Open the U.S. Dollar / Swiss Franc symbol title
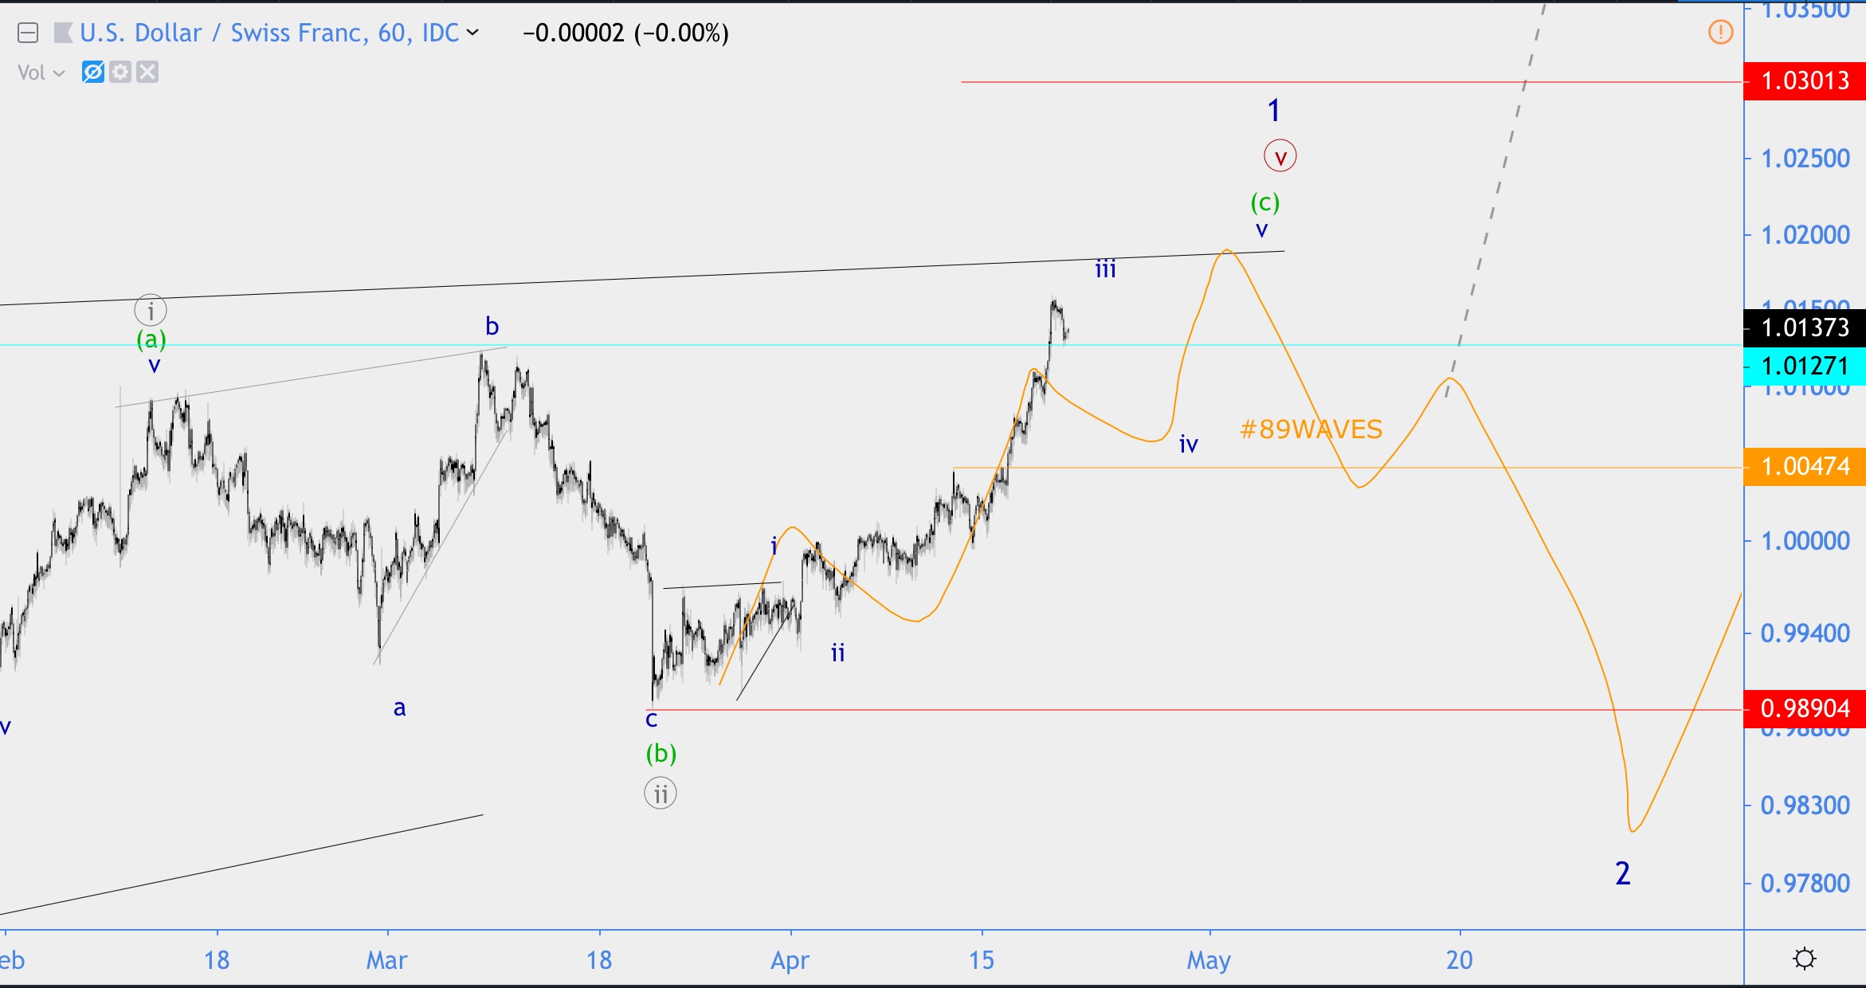Screen dimensions: 1866x988 pos(269,33)
